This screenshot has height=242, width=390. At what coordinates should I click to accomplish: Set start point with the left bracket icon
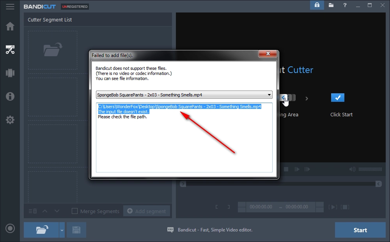coord(216,207)
